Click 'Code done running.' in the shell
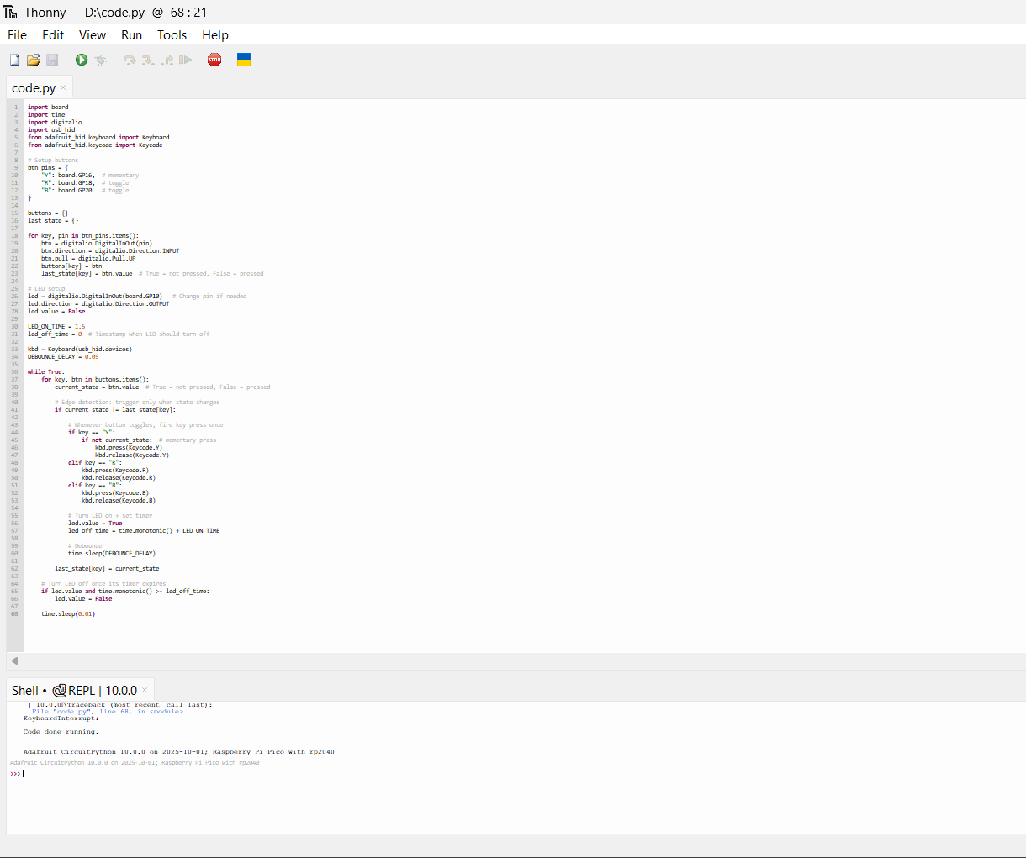 pos(61,732)
